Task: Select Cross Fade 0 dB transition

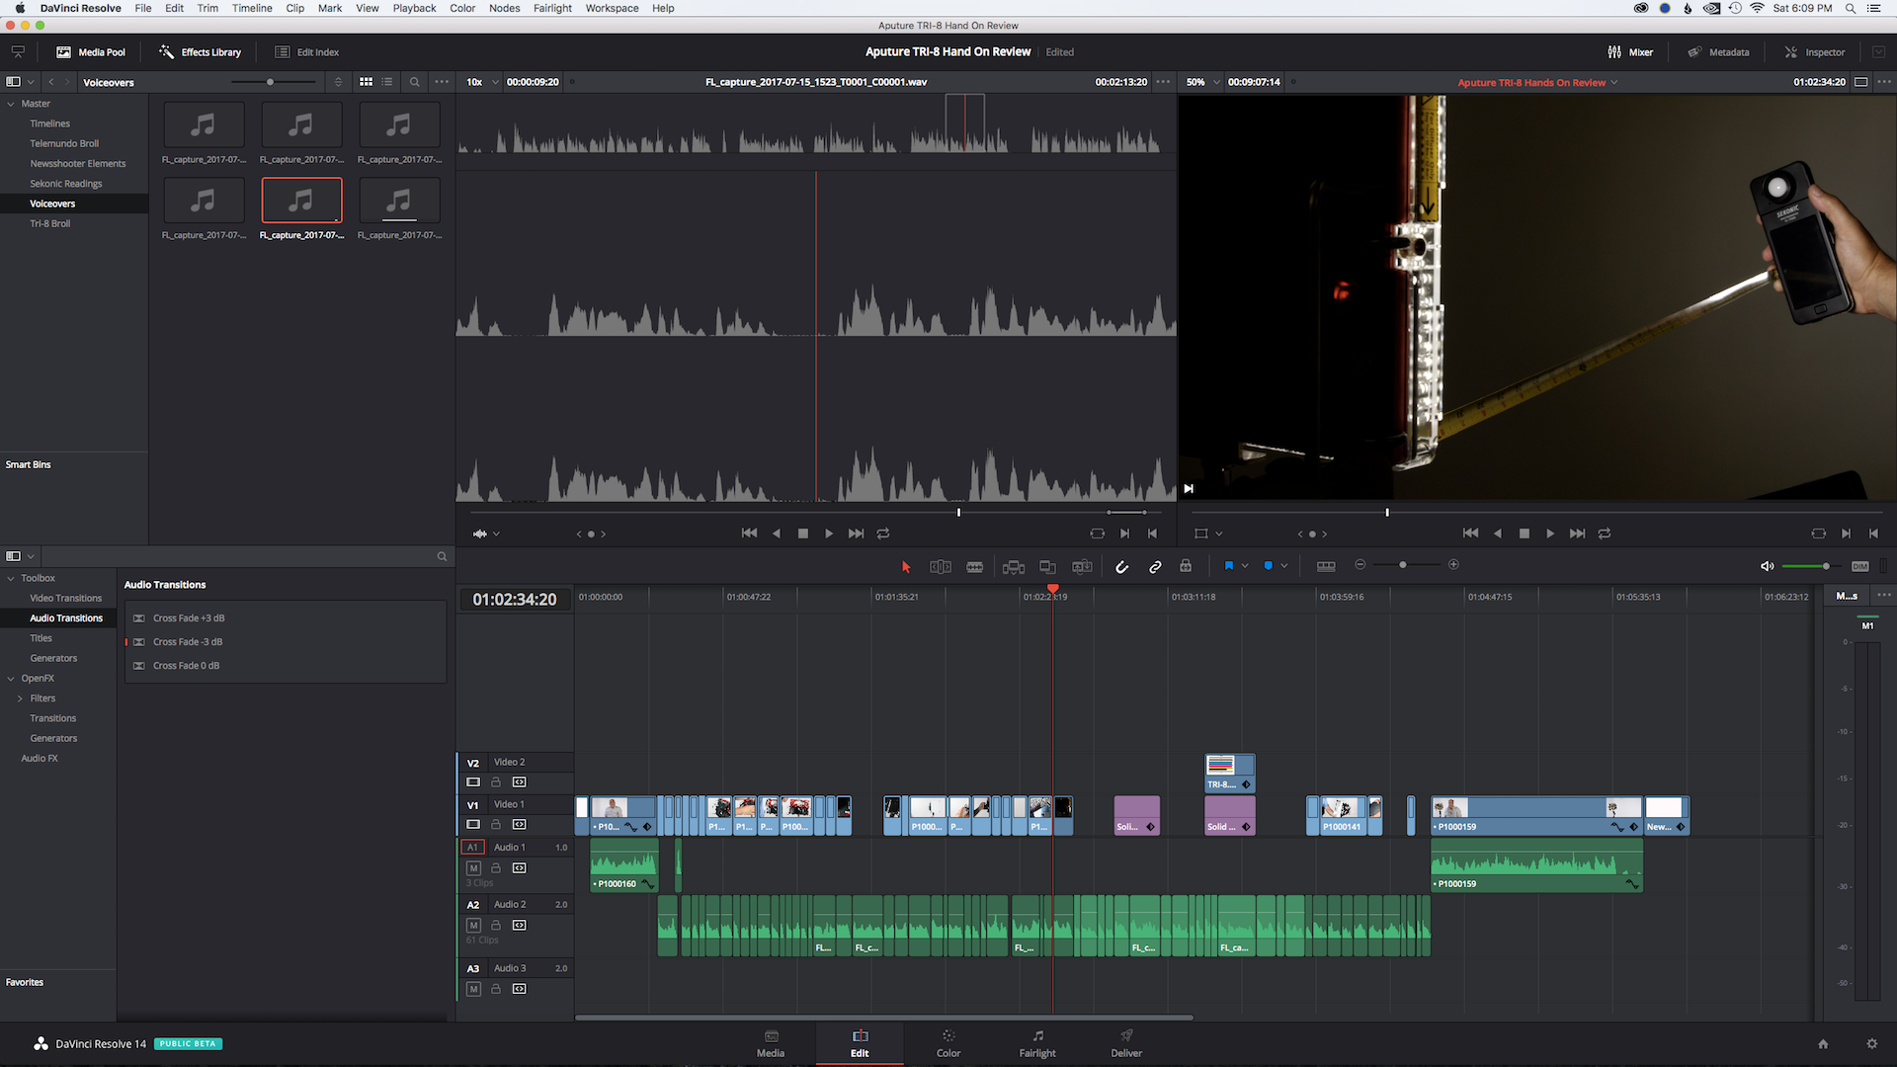Action: [186, 666]
